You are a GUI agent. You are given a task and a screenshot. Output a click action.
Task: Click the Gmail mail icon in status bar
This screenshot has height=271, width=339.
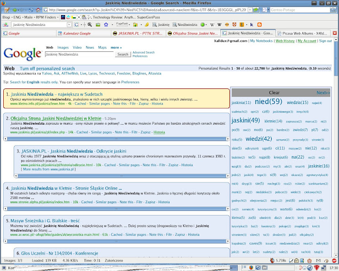coord(318,261)
